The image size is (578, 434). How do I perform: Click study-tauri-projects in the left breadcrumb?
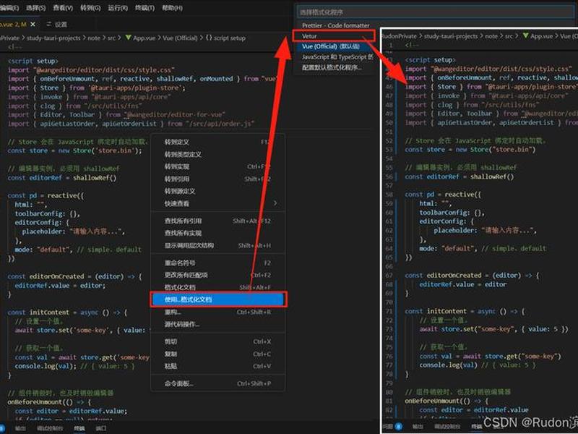click(53, 38)
